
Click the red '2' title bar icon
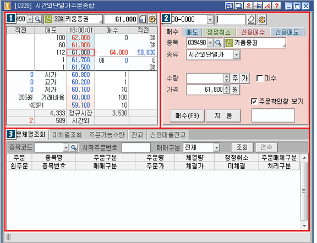(248, 5)
